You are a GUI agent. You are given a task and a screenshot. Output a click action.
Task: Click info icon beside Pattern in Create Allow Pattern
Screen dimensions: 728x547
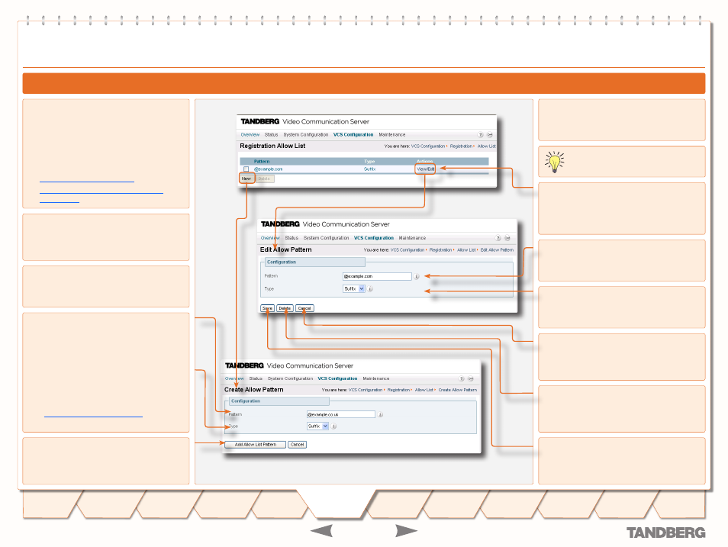380,414
